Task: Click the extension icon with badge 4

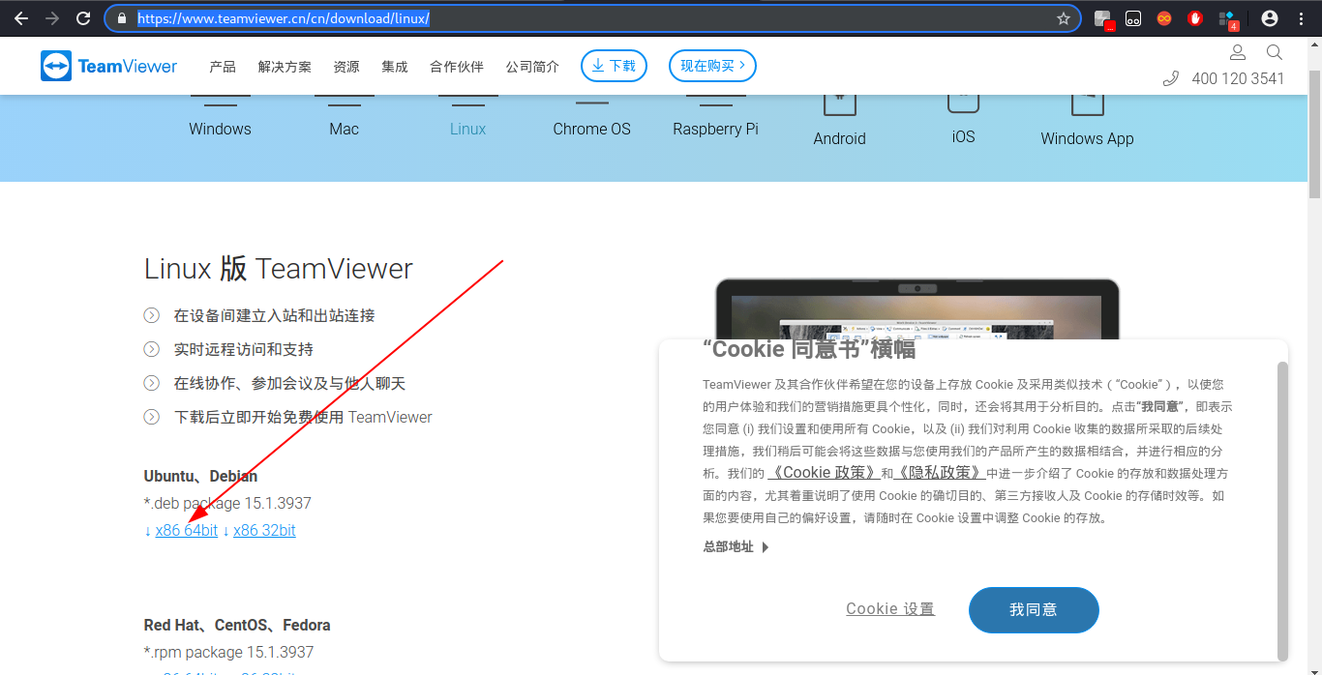Action: tap(1227, 19)
